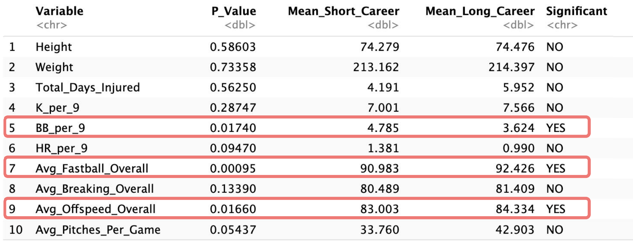The width and height of the screenshot is (633, 241).
Task: Click the HR_per_9 variable cell
Action: (62, 148)
